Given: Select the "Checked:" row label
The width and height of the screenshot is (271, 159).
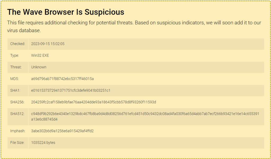Looking at the screenshot, I should pos(17,44).
